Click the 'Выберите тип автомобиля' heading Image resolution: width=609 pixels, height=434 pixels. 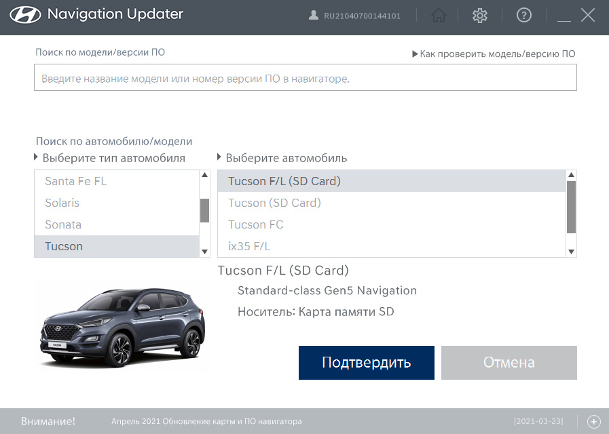[114, 158]
